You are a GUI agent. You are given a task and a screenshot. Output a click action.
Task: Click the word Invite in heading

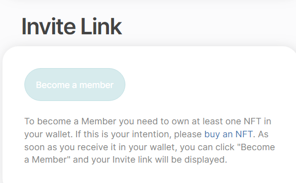click(49, 26)
